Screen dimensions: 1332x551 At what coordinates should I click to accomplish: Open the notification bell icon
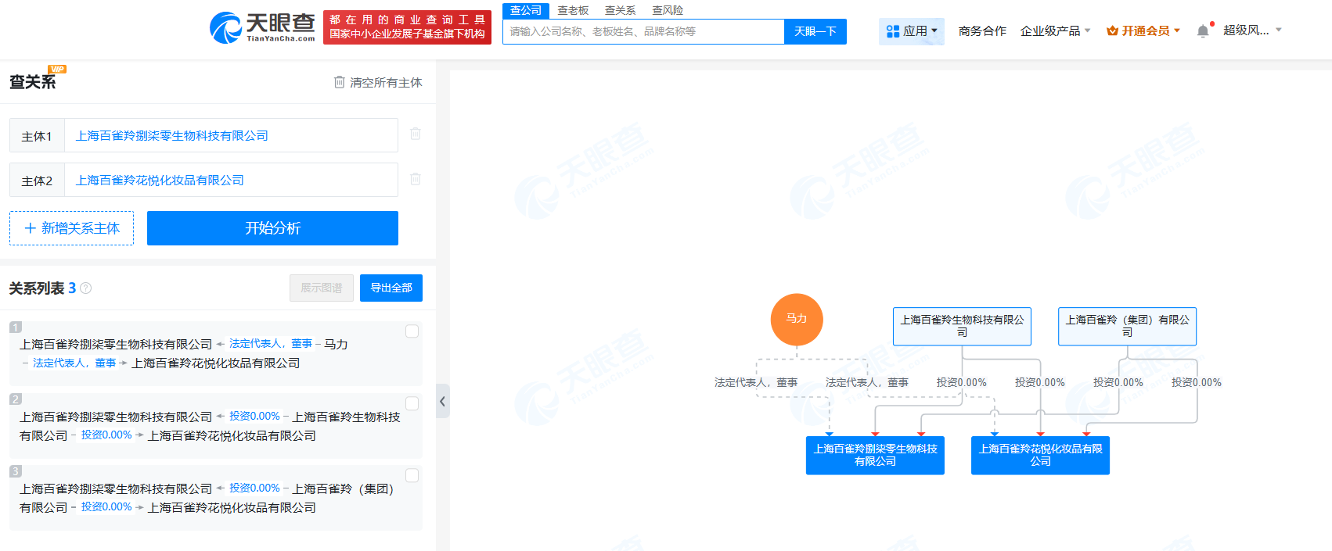(x=1203, y=31)
